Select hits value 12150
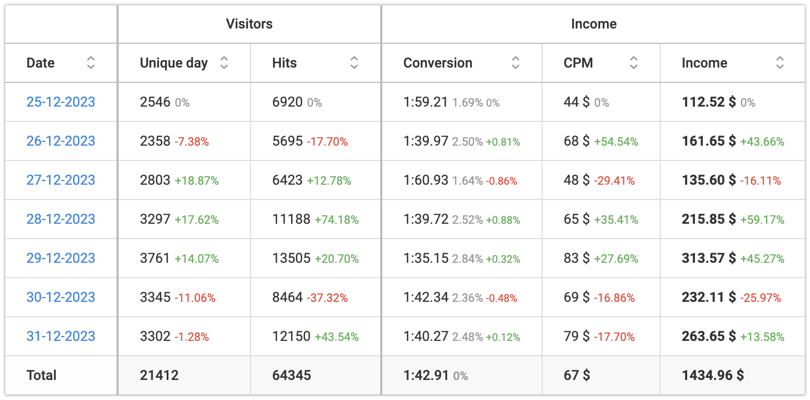This screenshot has width=810, height=400. 292,336
